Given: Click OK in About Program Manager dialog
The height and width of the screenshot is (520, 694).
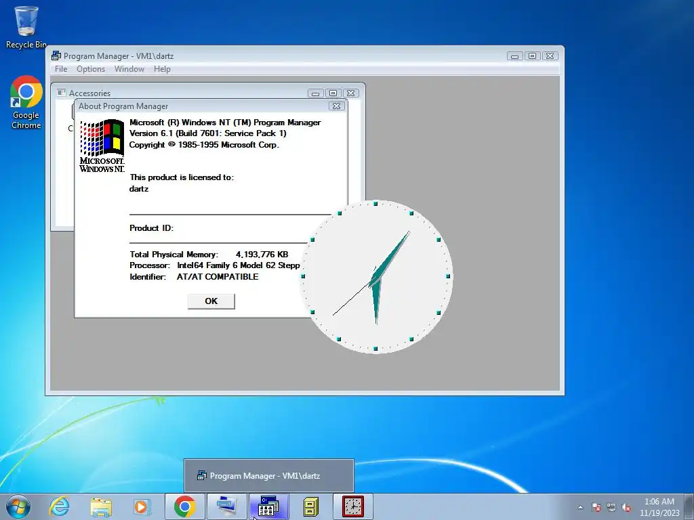Looking at the screenshot, I should [x=211, y=301].
